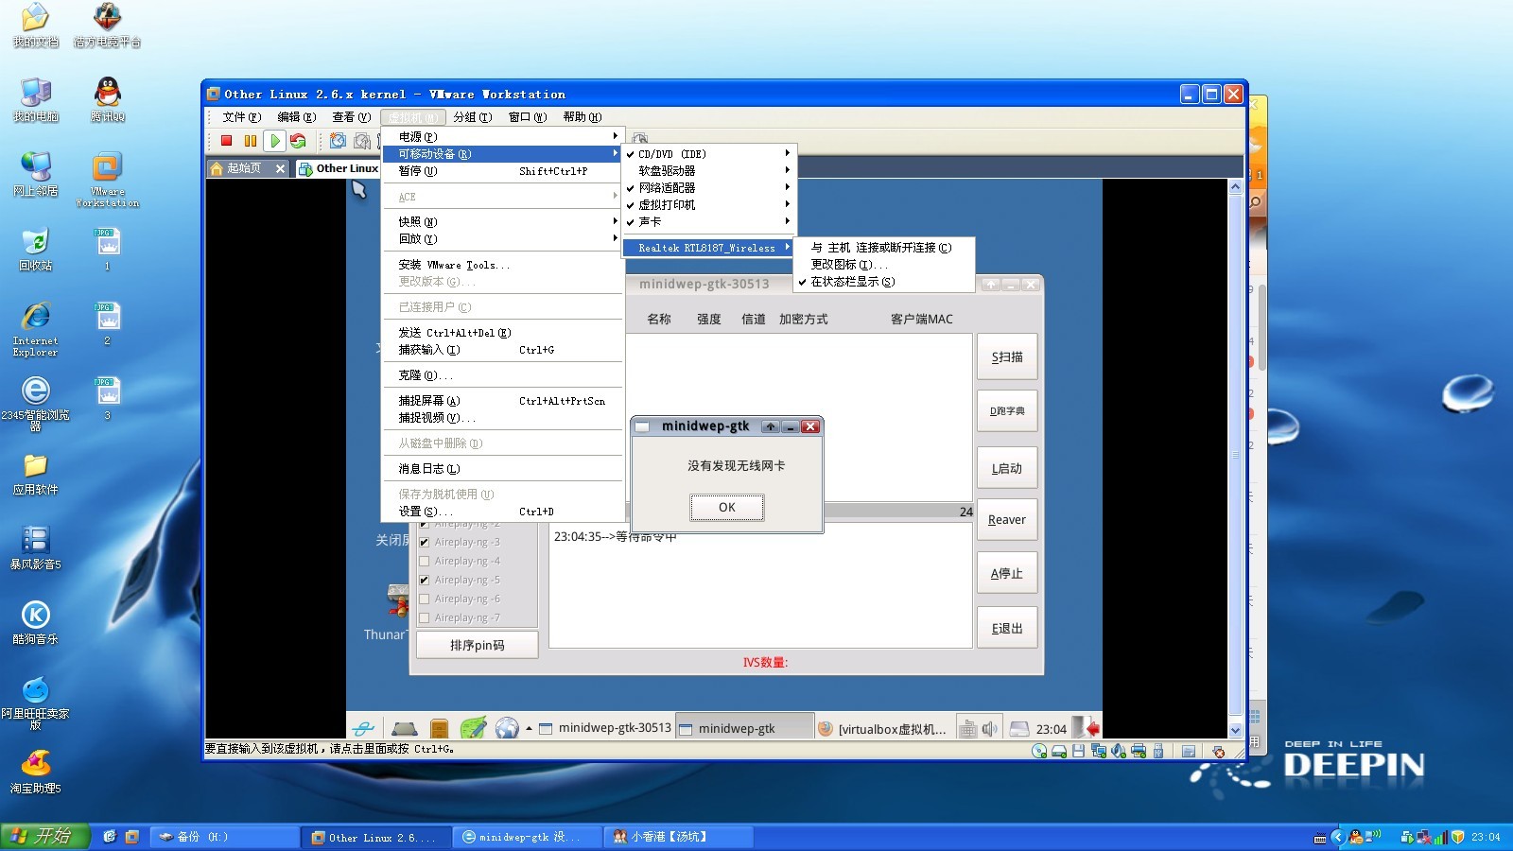Expand the Realtek RTL8187_Wireless submenu
Image resolution: width=1513 pixels, height=851 pixels.
708,248
